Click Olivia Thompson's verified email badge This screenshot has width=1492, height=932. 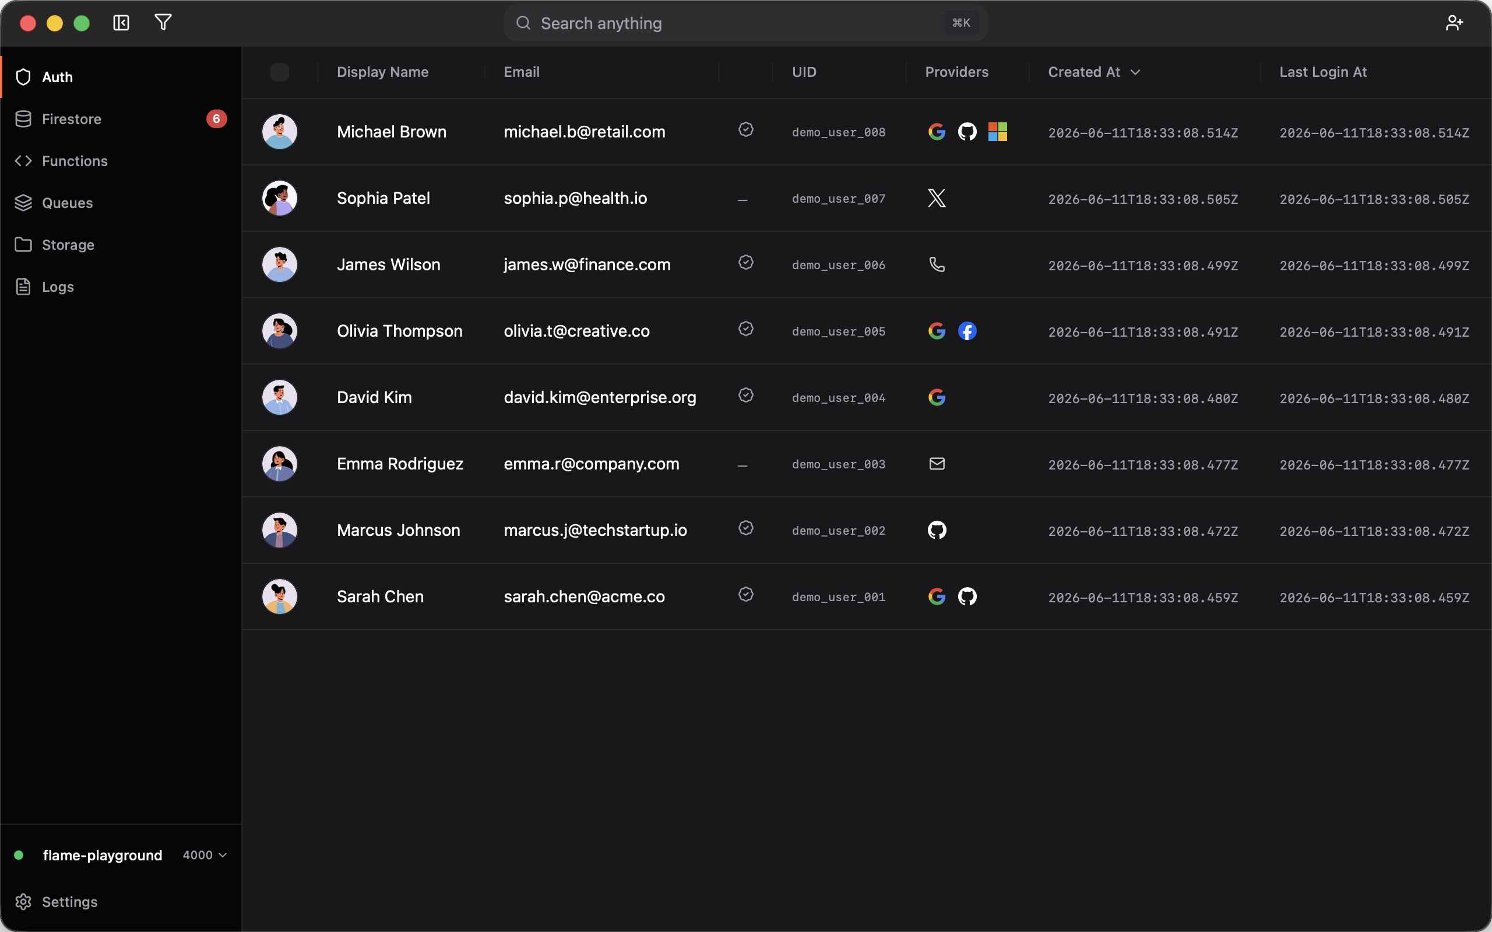point(745,329)
